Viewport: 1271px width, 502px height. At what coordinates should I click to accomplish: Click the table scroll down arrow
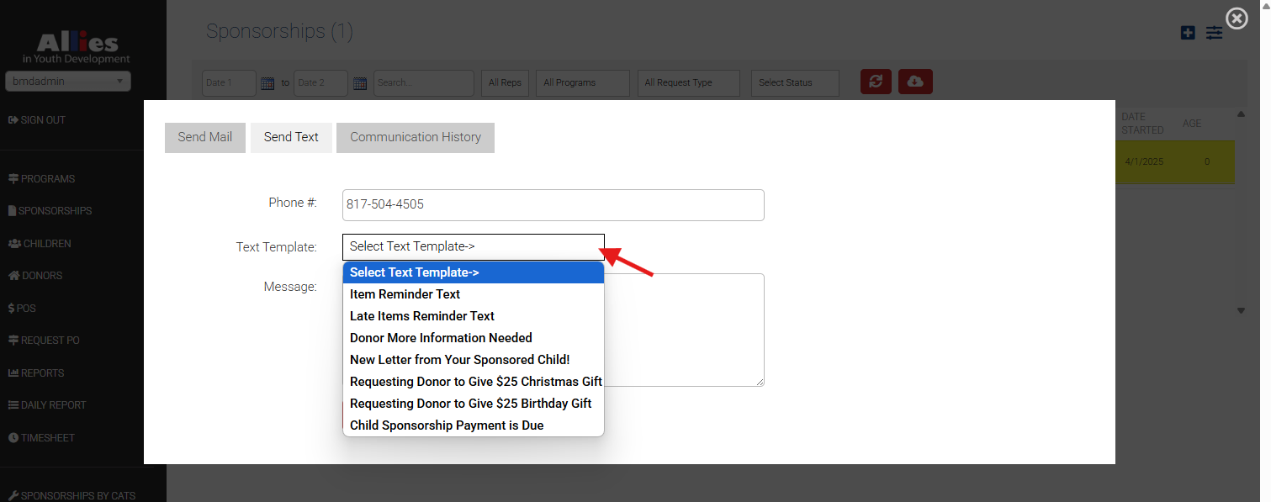pyautogui.click(x=1241, y=310)
